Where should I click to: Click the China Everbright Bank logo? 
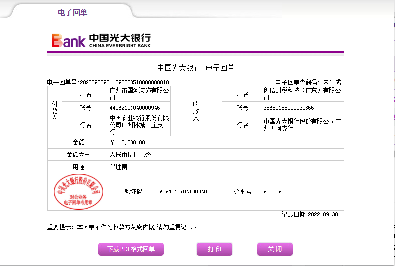click(x=101, y=40)
